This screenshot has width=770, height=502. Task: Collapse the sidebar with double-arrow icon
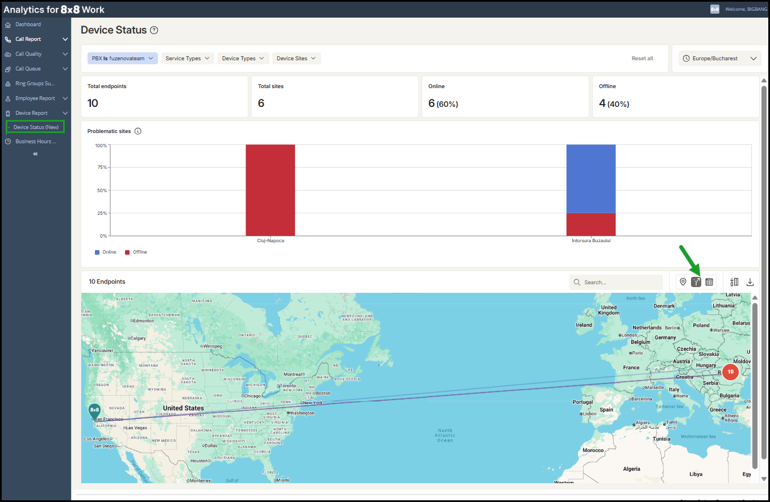coord(35,154)
